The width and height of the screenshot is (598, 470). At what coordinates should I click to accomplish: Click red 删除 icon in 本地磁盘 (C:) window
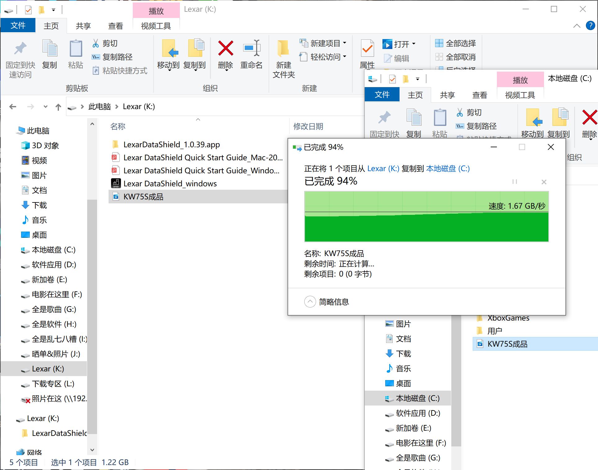pos(590,118)
